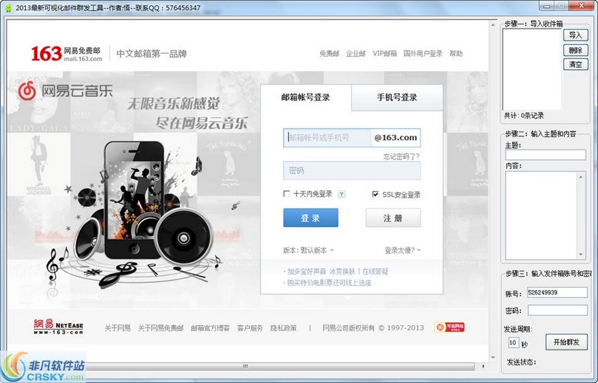The width and height of the screenshot is (598, 383).
Task: Click the 163 网易免费邮 logo
Action: pos(66,53)
